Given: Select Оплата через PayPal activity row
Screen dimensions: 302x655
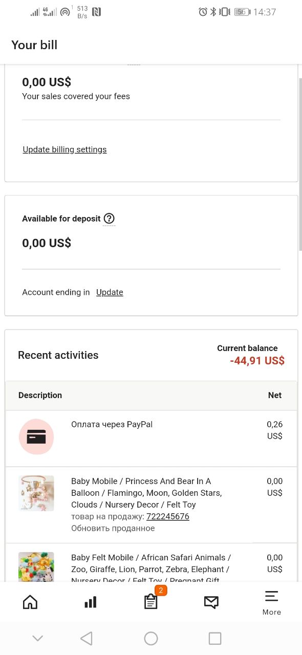Looking at the screenshot, I should point(151,439).
